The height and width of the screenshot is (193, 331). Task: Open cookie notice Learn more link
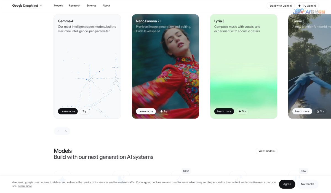[x=25, y=186]
